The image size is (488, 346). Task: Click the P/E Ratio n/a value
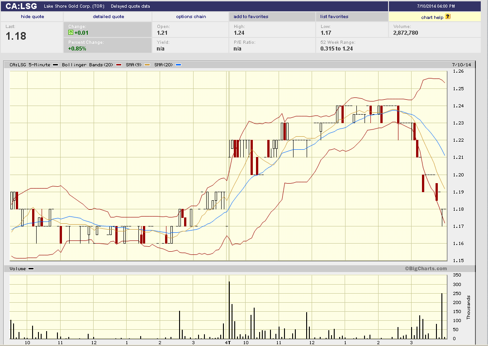[237, 48]
